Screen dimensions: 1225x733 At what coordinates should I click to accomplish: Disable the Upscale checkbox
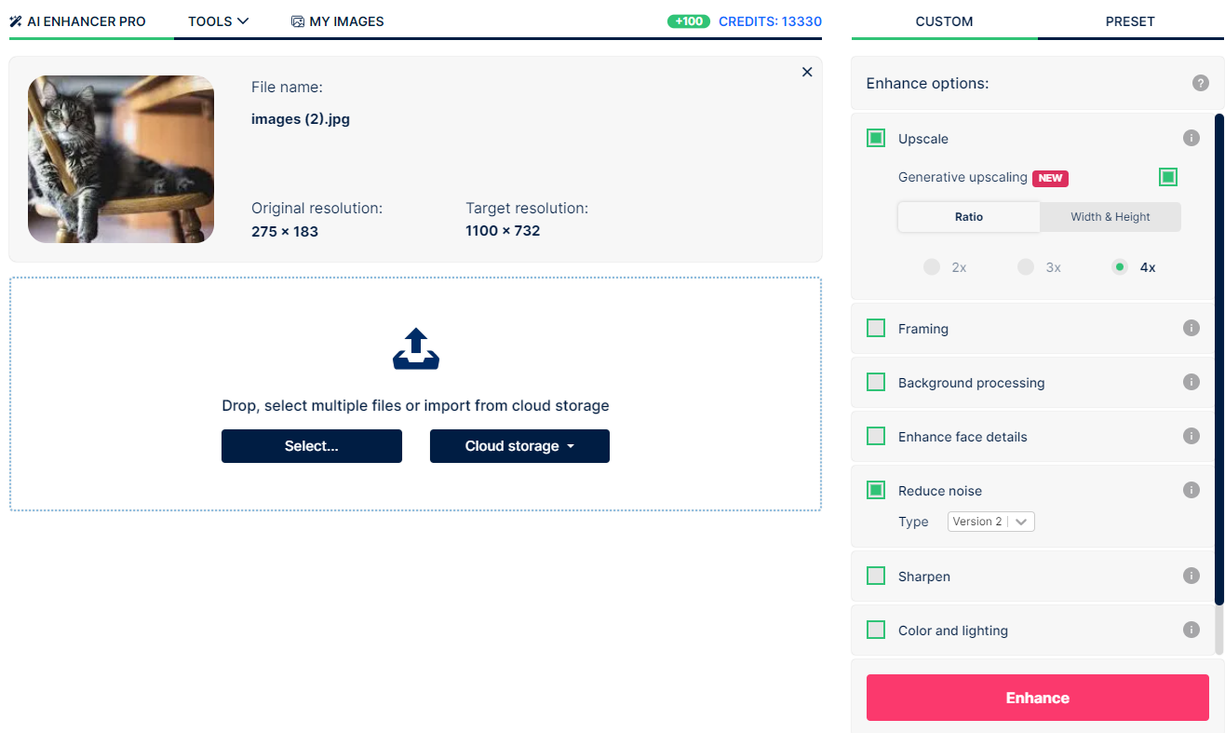876,139
